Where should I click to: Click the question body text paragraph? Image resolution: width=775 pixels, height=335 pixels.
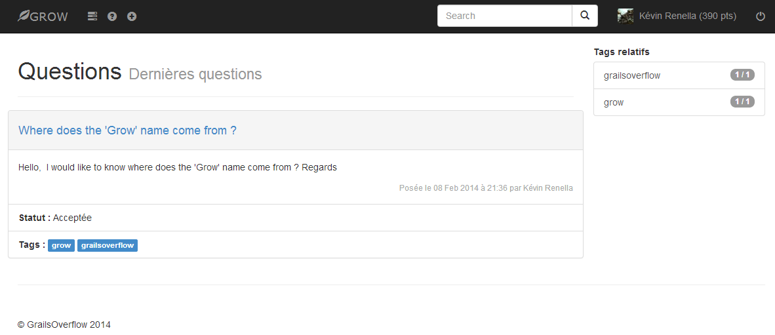click(x=178, y=168)
